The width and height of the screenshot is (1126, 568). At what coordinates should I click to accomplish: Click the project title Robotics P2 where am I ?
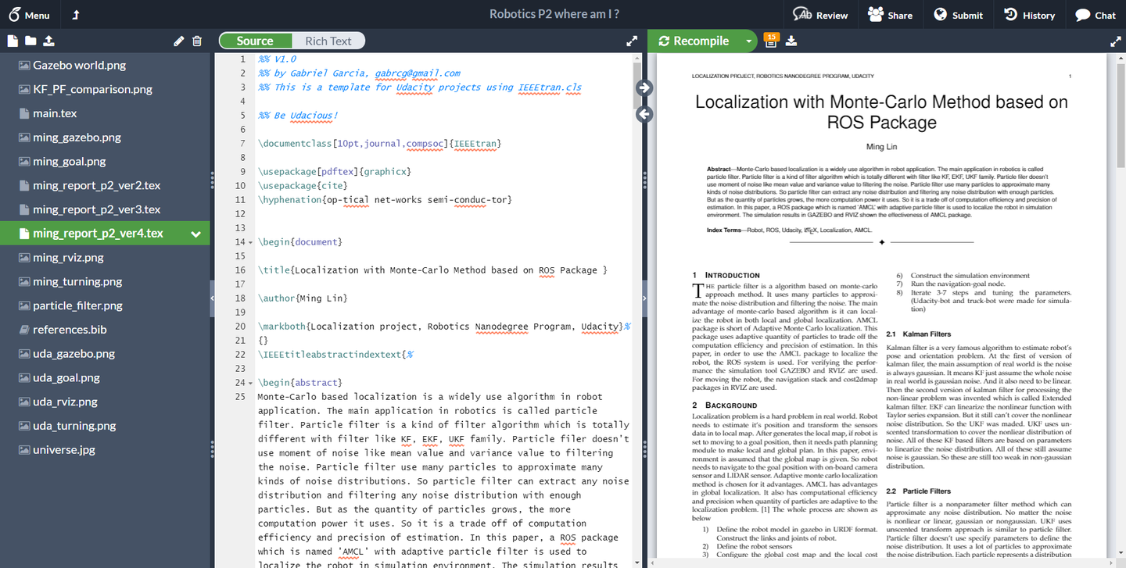coord(554,14)
